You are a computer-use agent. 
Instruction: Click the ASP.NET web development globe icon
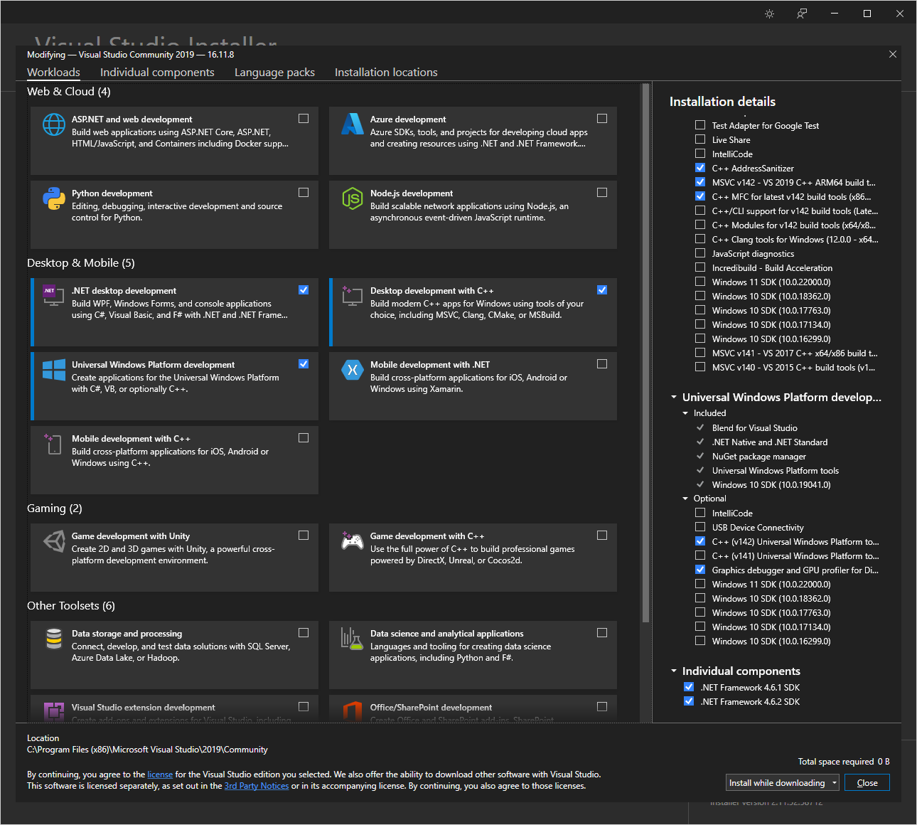click(54, 124)
